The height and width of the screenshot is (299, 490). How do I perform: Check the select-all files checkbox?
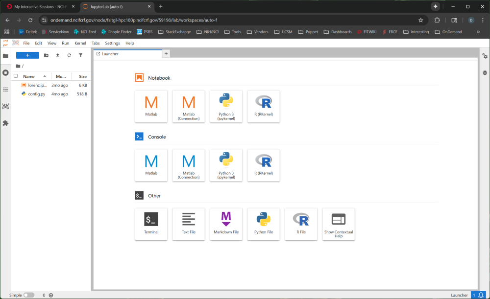(x=16, y=76)
